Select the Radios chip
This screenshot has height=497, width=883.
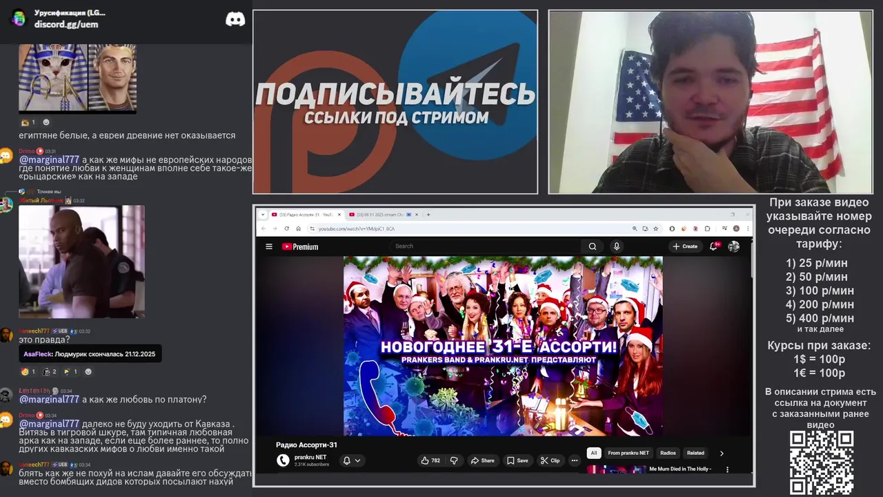click(x=668, y=453)
